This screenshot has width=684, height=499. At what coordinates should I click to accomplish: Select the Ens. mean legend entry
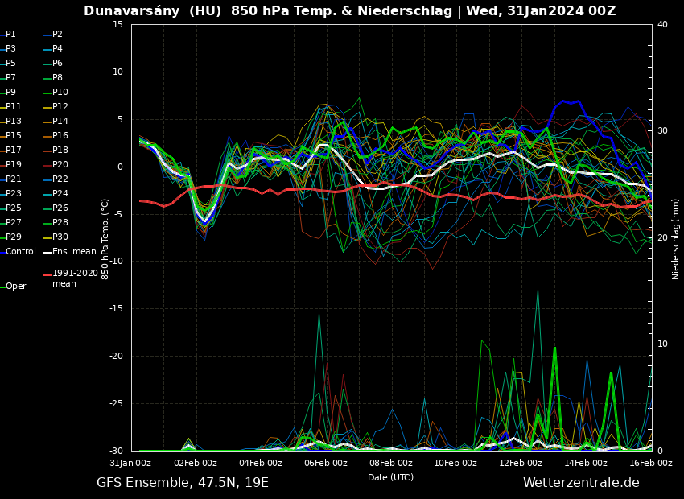click(73, 252)
